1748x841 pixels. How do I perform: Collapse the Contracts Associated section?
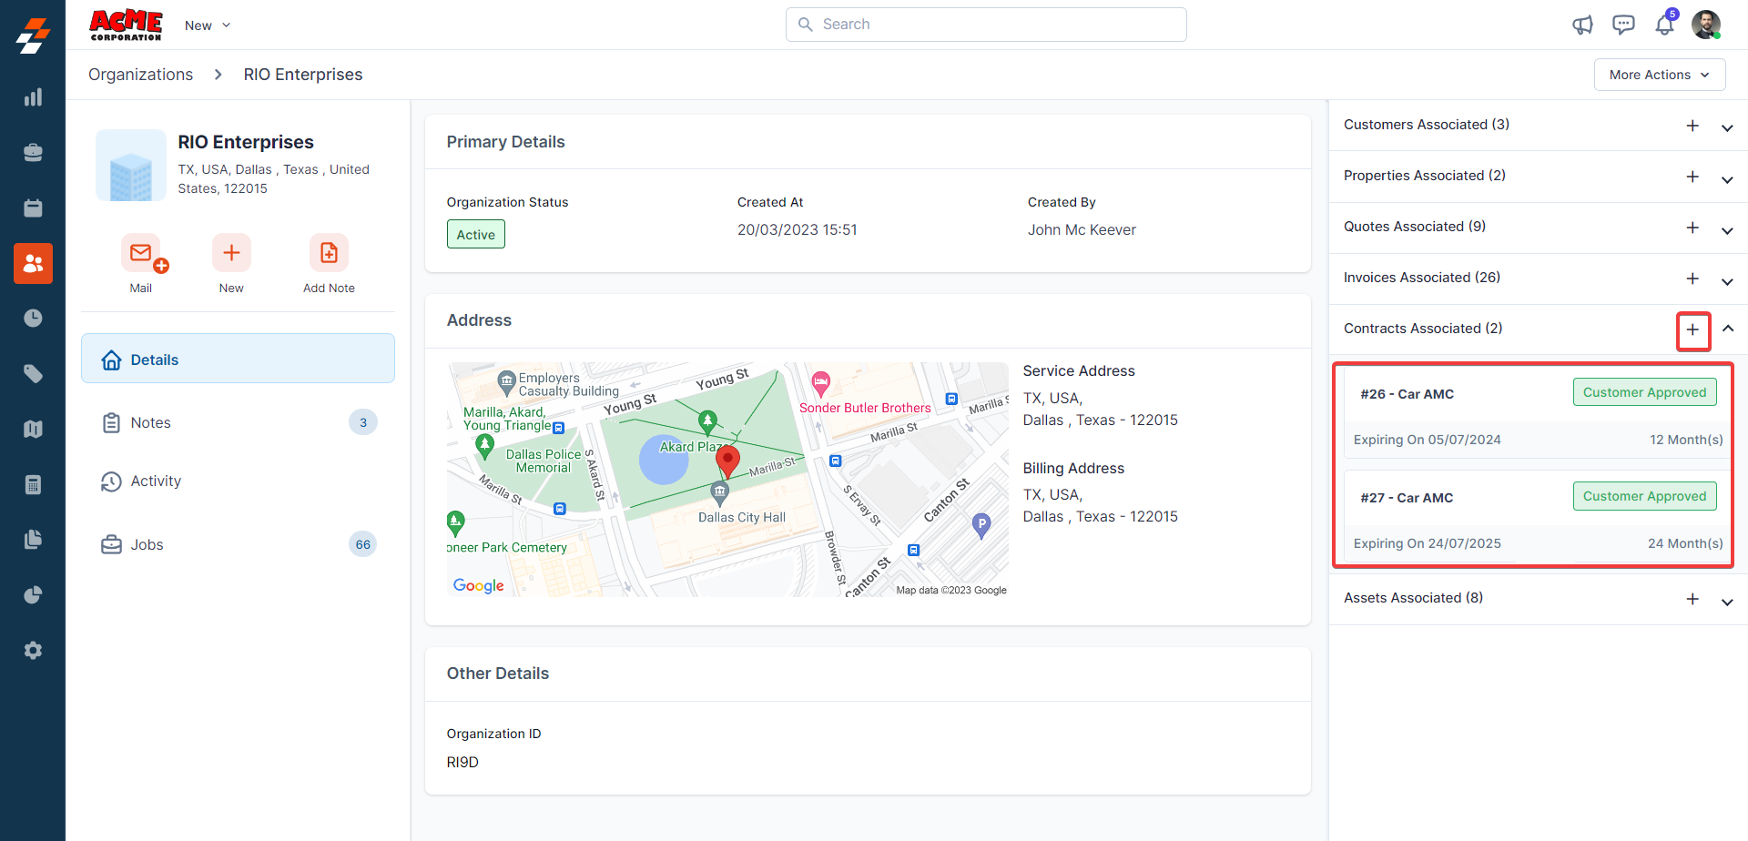point(1727,329)
